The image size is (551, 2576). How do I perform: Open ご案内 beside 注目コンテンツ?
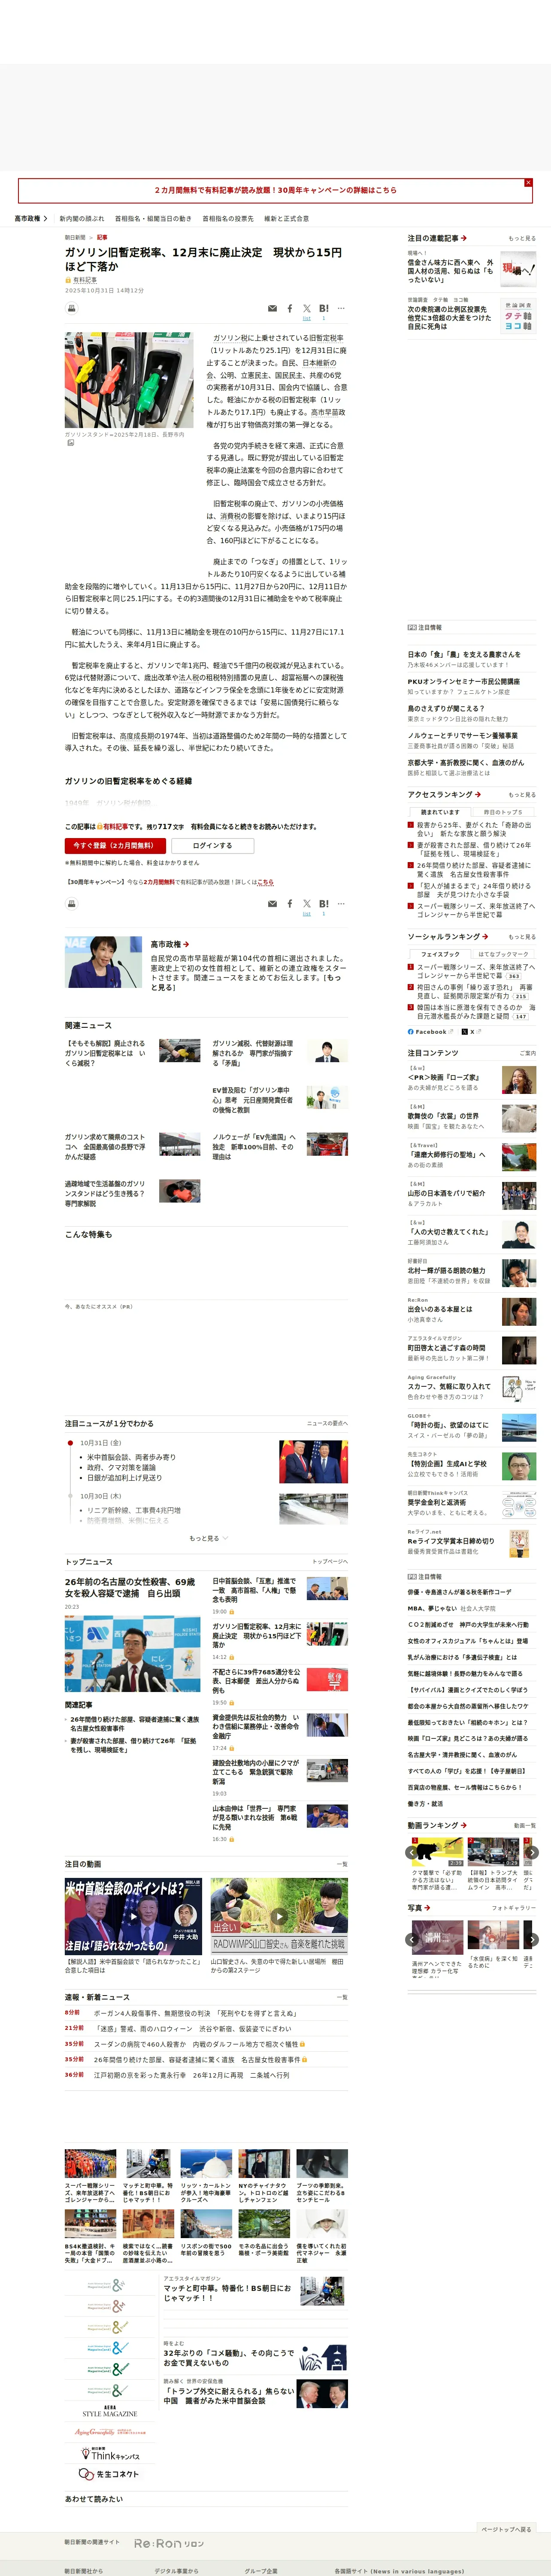[528, 1053]
